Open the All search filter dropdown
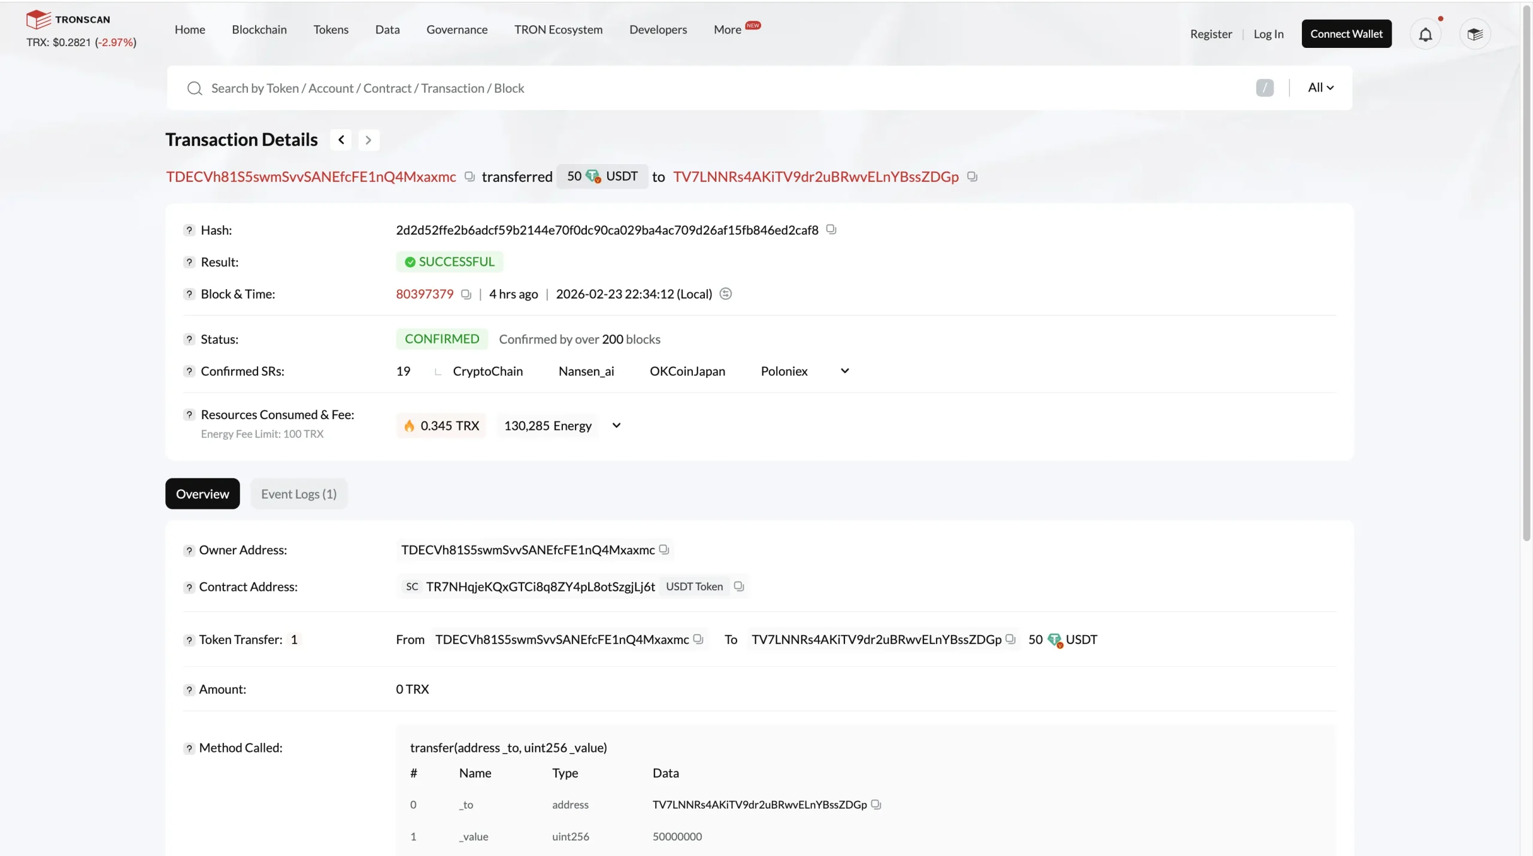1533x856 pixels. 1320,87
